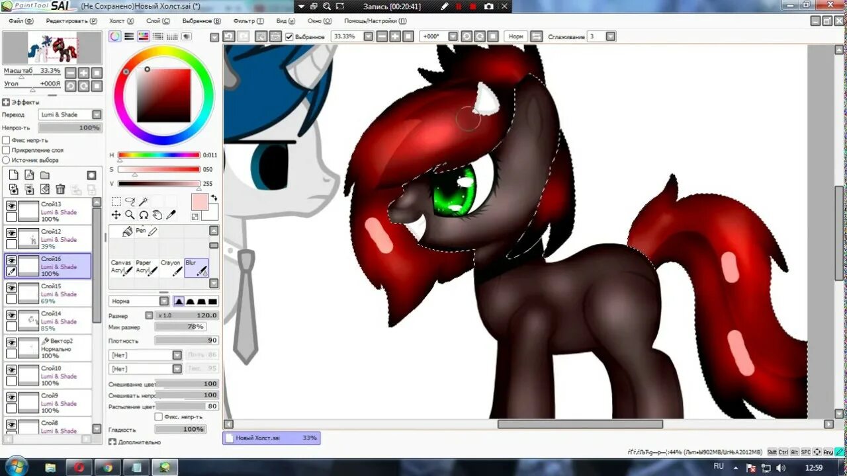Choose the Crayon brush
847x476 pixels.
[x=171, y=267]
